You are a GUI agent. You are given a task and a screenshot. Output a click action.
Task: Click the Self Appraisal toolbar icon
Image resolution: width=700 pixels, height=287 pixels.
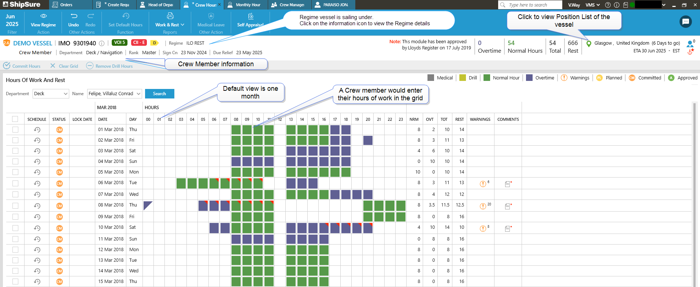tap(251, 16)
